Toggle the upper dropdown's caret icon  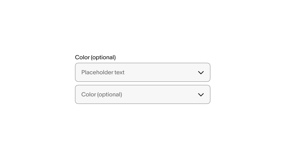coord(201,72)
